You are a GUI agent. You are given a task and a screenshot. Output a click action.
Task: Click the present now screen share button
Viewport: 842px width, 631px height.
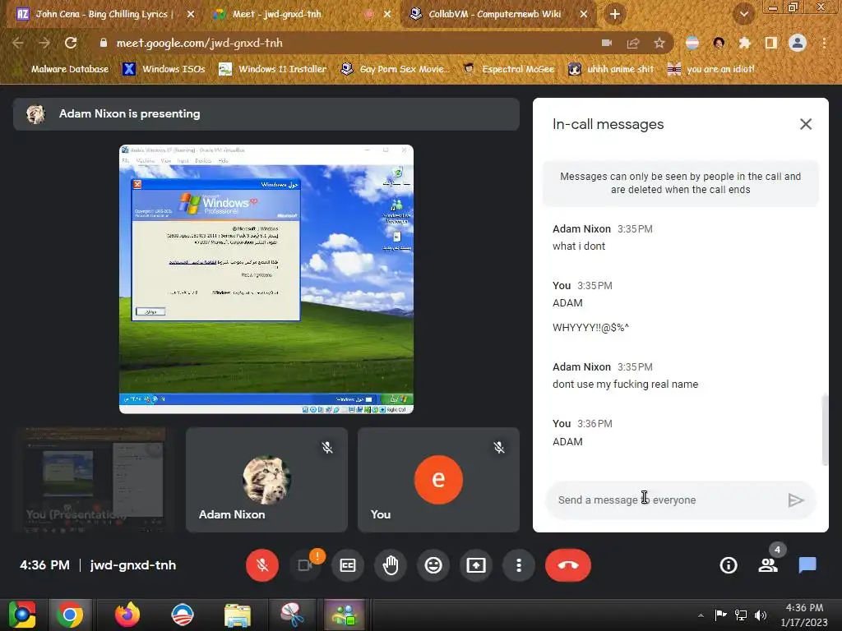[476, 565]
